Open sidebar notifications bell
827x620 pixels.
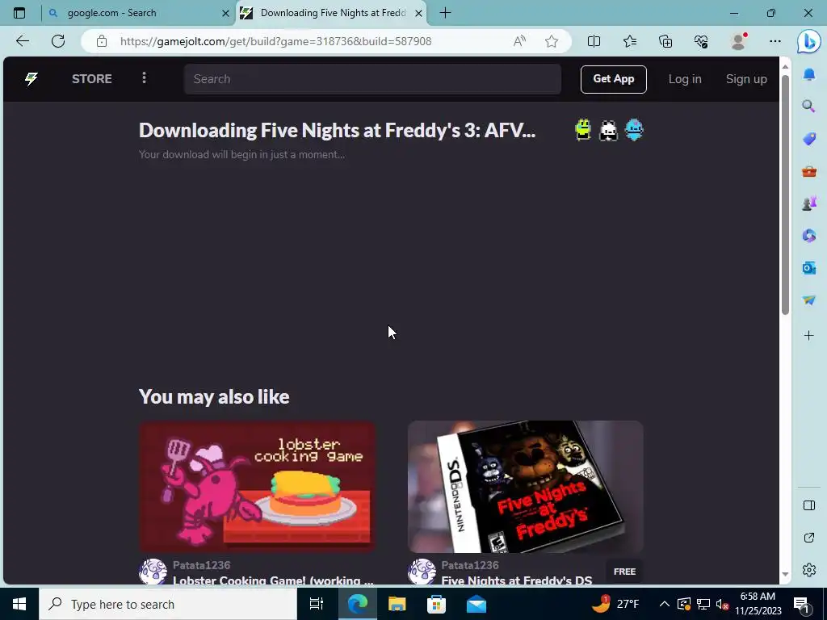[809, 75]
